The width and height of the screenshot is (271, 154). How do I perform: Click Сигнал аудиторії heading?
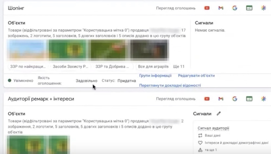click(x=213, y=128)
